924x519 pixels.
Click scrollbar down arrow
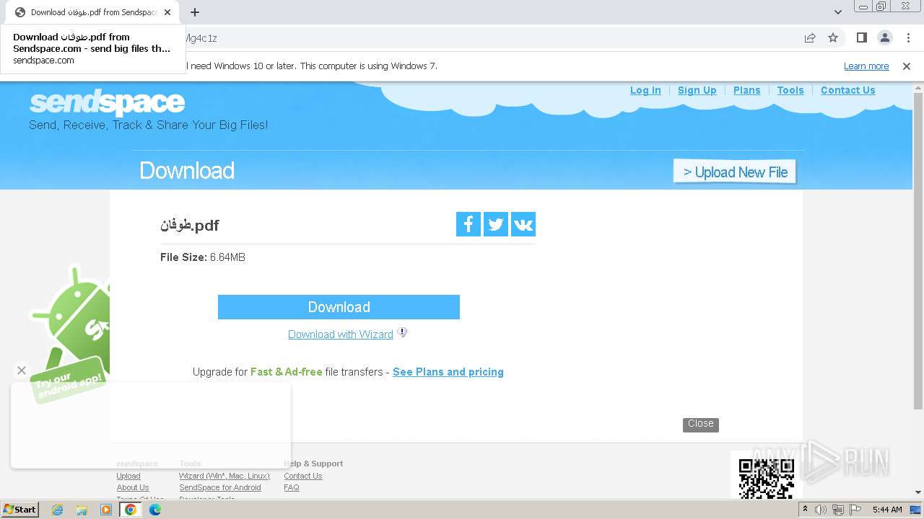pyautogui.click(x=918, y=492)
